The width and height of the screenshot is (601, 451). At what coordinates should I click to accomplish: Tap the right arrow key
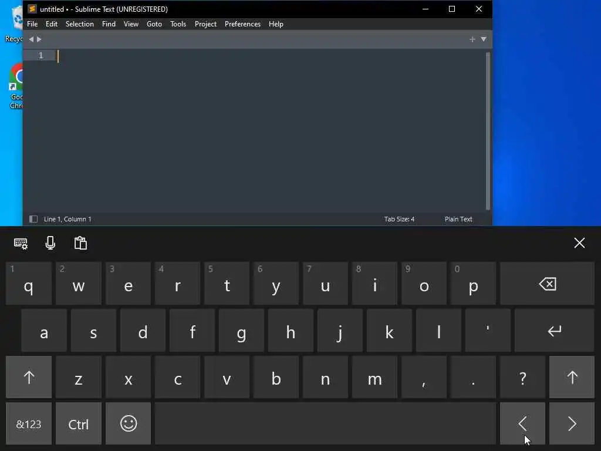[x=572, y=423]
